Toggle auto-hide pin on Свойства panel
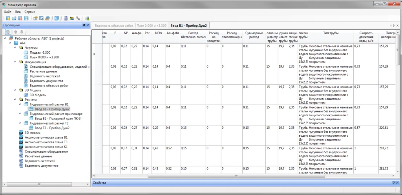 pos(393,183)
